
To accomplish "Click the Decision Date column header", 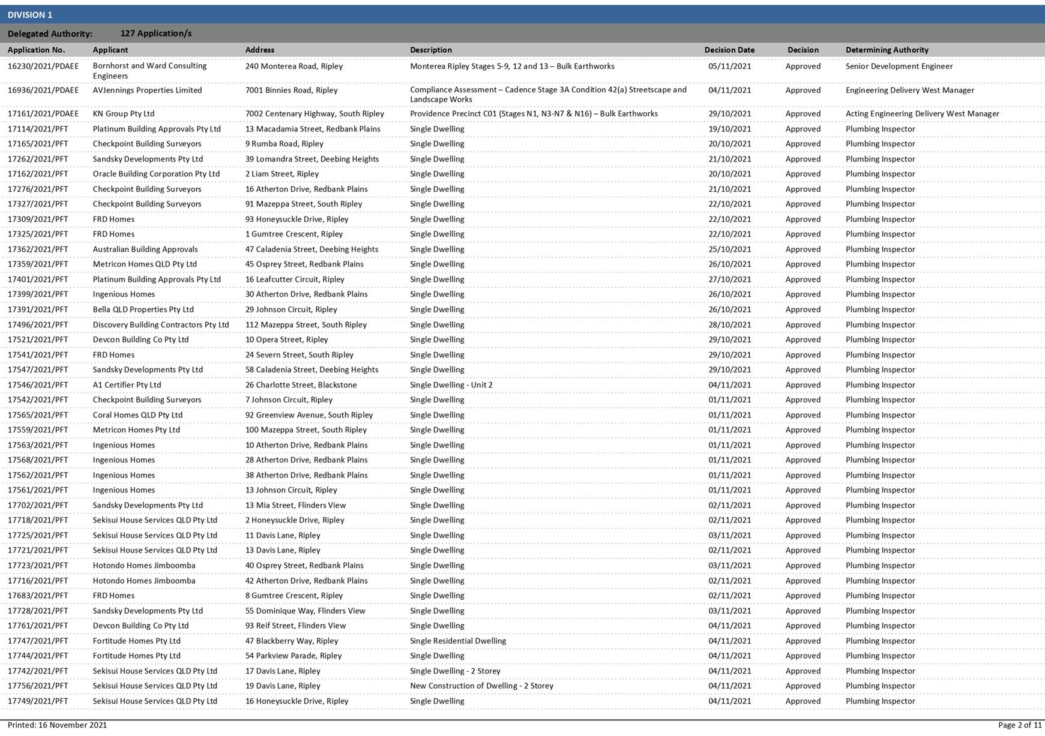I will [x=729, y=50].
